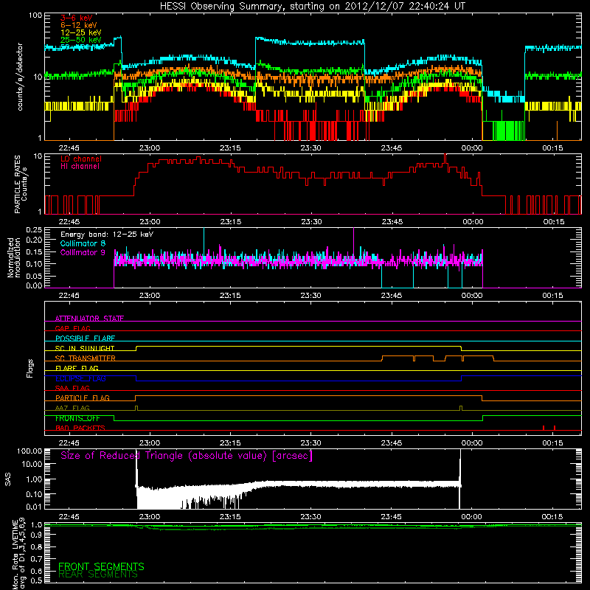Select the 25-50 keV legend label

coord(81,40)
